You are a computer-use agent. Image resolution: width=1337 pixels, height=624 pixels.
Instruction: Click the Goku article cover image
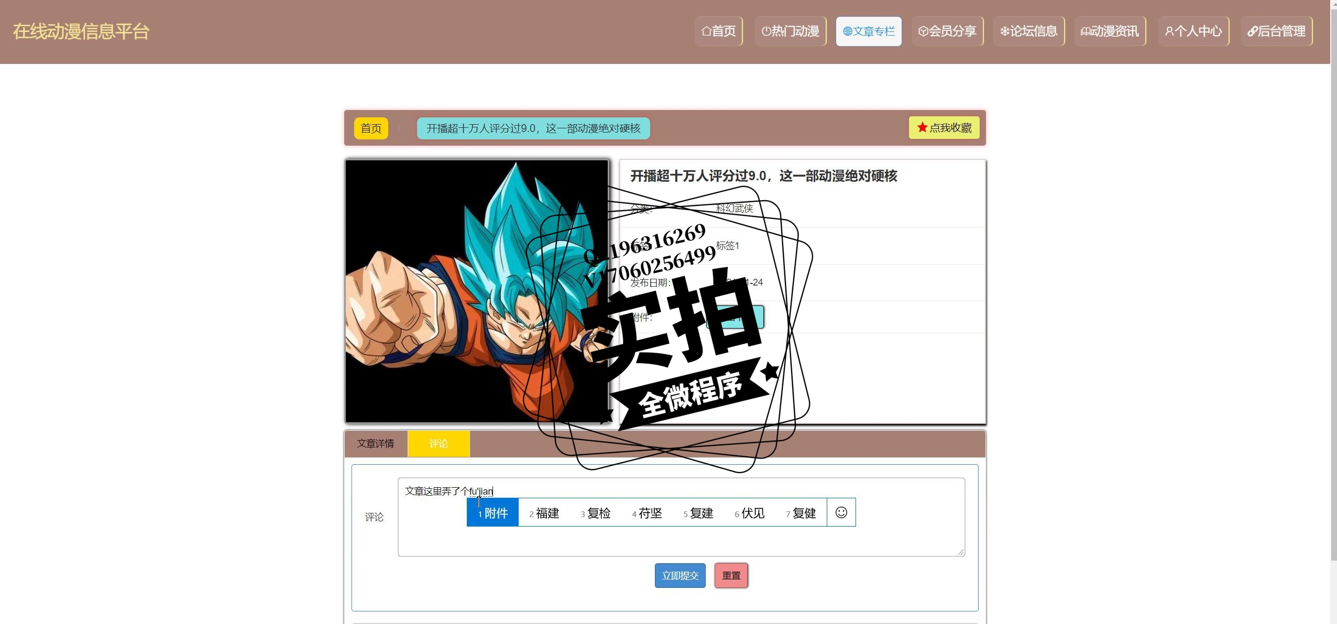pyautogui.click(x=477, y=291)
